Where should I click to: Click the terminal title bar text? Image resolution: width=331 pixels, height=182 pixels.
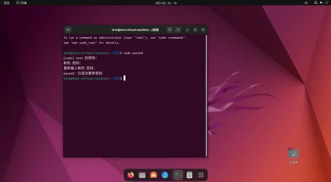[135, 30]
